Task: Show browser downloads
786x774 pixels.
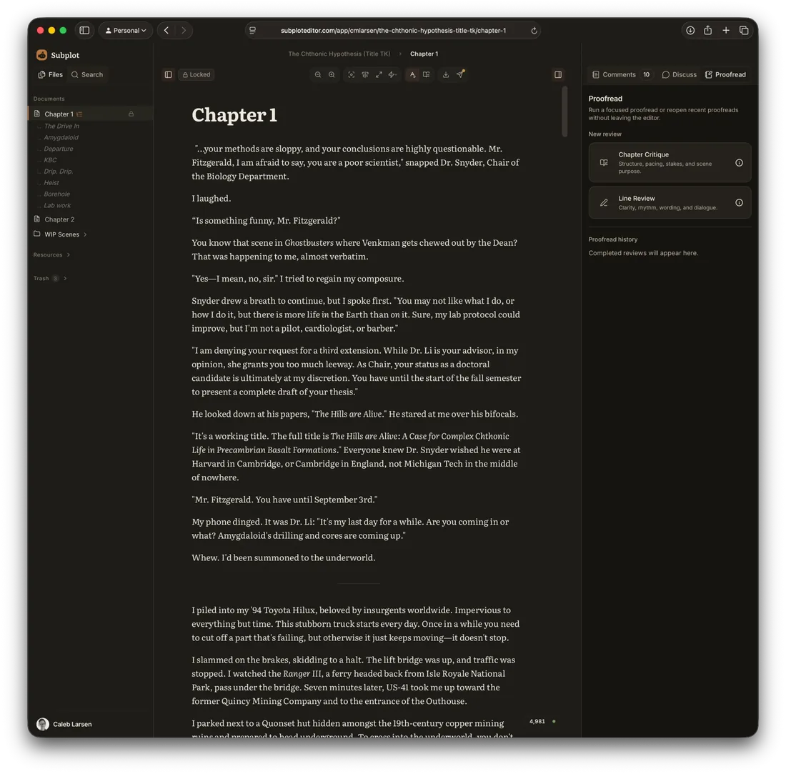Action: 690,31
